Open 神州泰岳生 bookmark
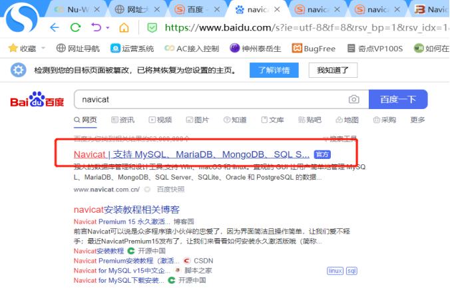The height and width of the screenshot is (290, 450). tap(255, 49)
